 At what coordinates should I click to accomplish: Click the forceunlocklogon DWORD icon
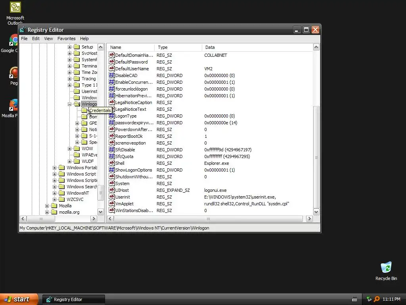111,89
